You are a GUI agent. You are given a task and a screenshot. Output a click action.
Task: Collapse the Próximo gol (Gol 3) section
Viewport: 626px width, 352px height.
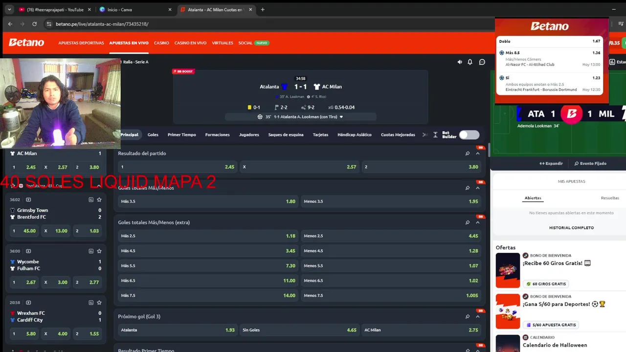coord(478,316)
